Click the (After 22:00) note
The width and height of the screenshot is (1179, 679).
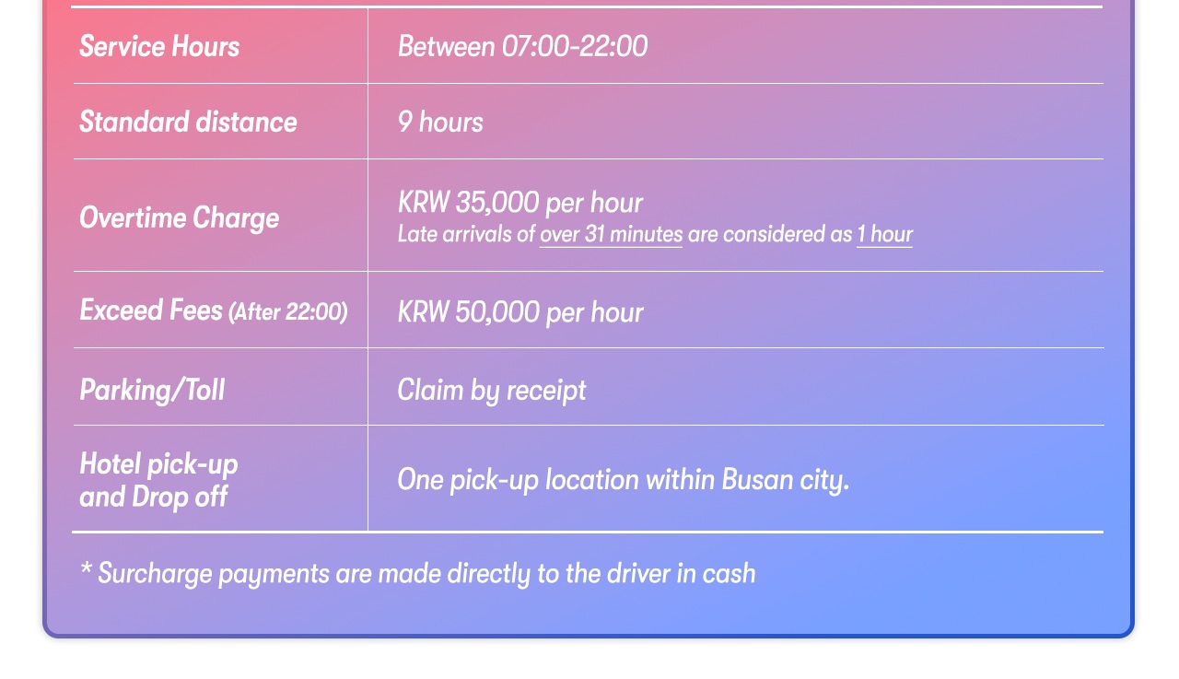[288, 312]
